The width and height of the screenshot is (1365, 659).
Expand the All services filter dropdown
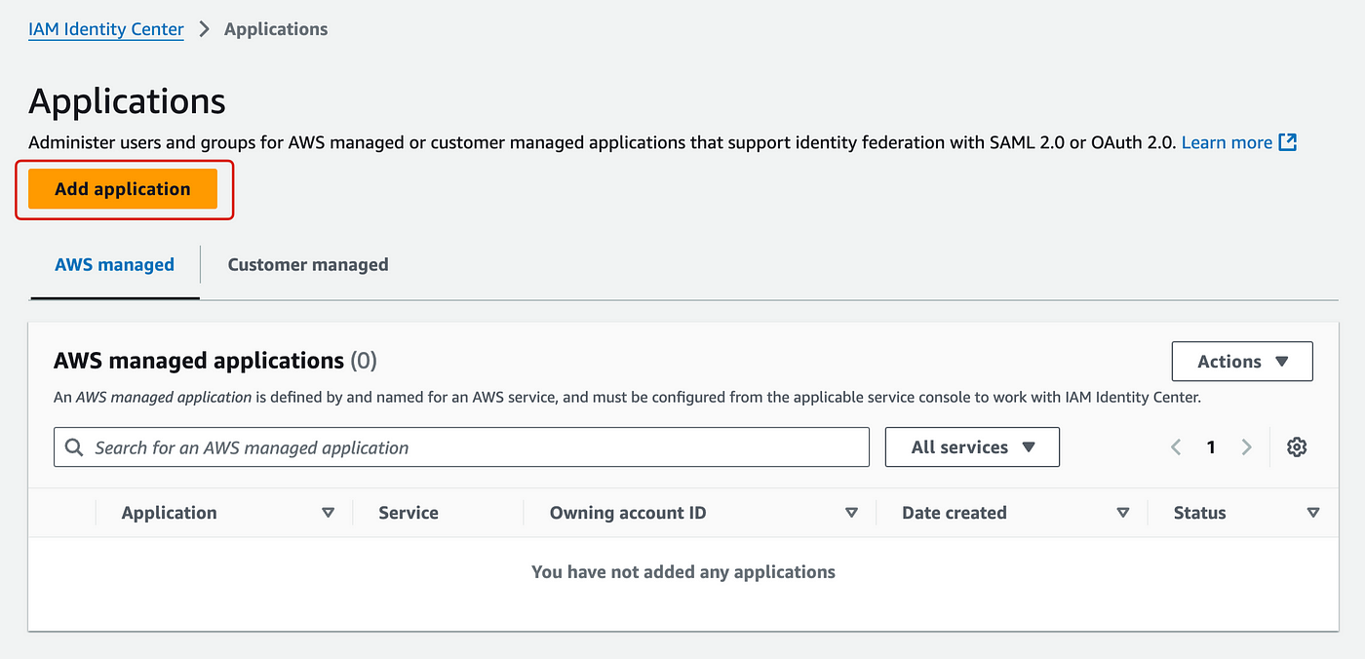[972, 447]
